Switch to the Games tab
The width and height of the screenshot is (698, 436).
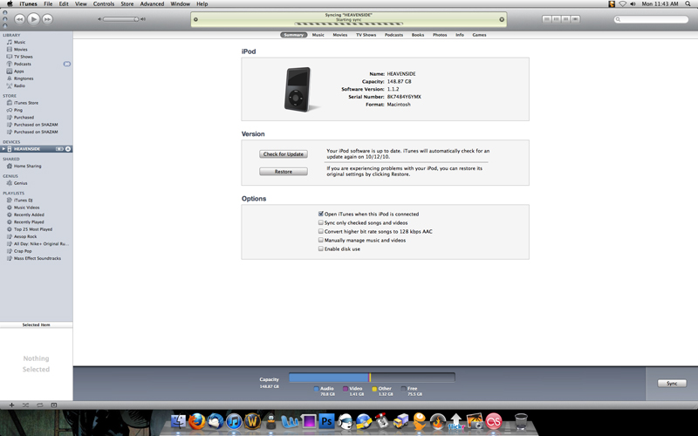pyautogui.click(x=479, y=35)
